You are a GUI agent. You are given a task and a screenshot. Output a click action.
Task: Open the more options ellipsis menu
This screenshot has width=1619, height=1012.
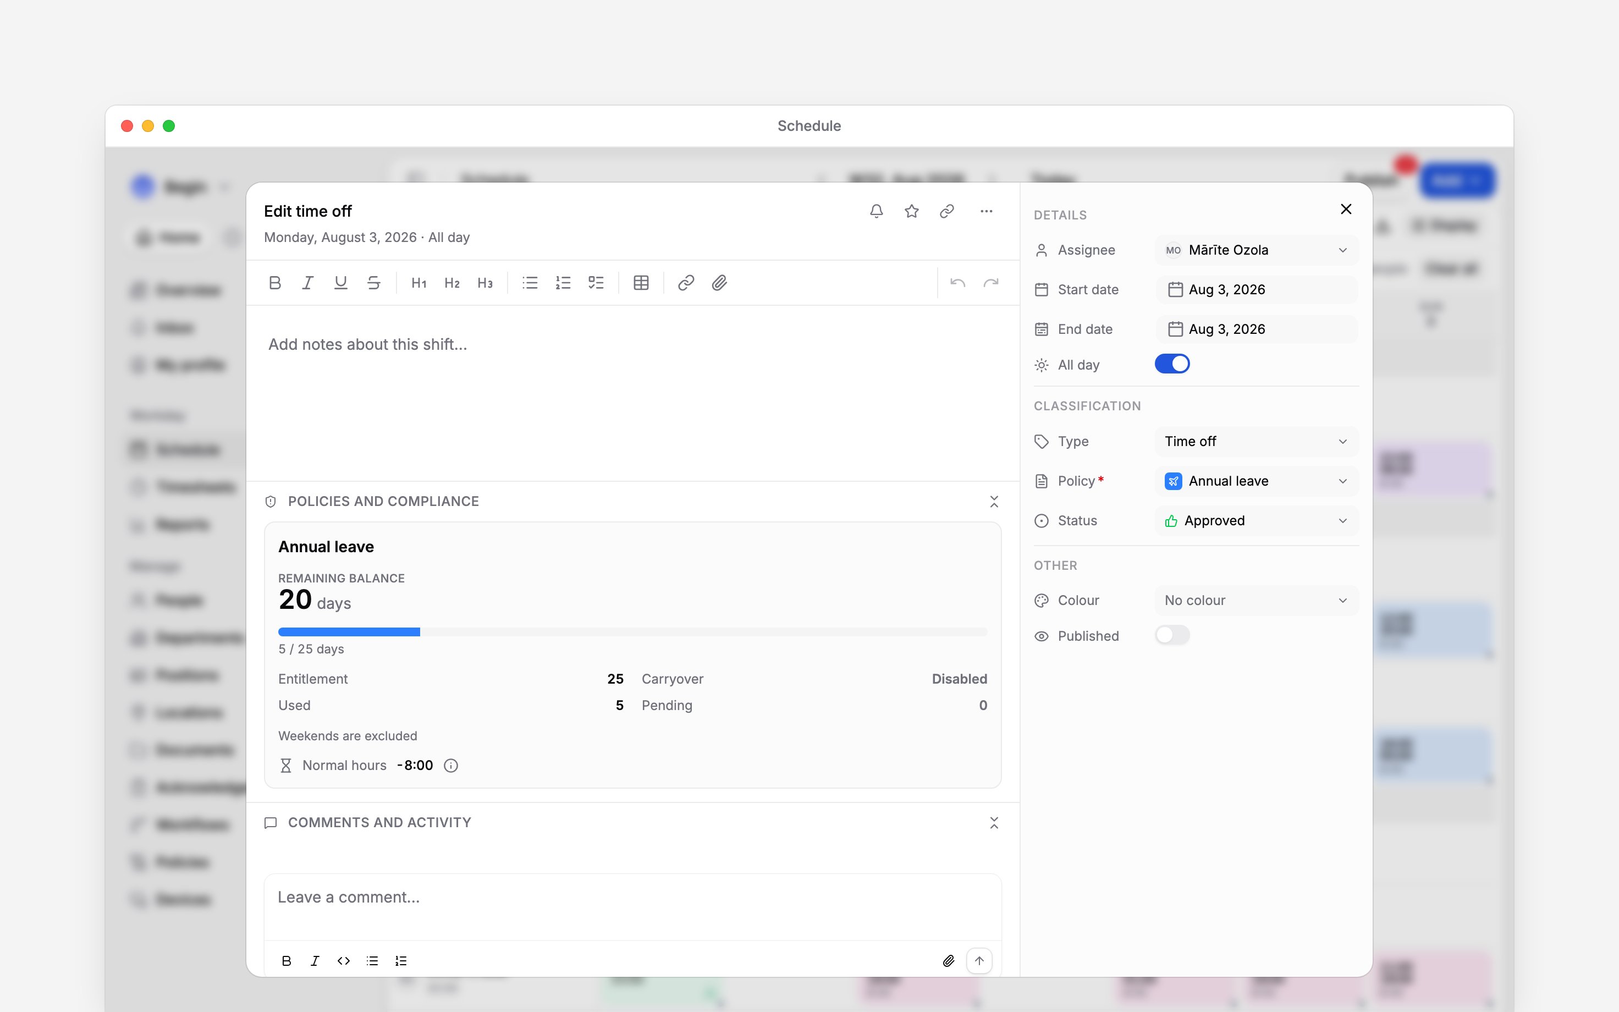pos(986,212)
